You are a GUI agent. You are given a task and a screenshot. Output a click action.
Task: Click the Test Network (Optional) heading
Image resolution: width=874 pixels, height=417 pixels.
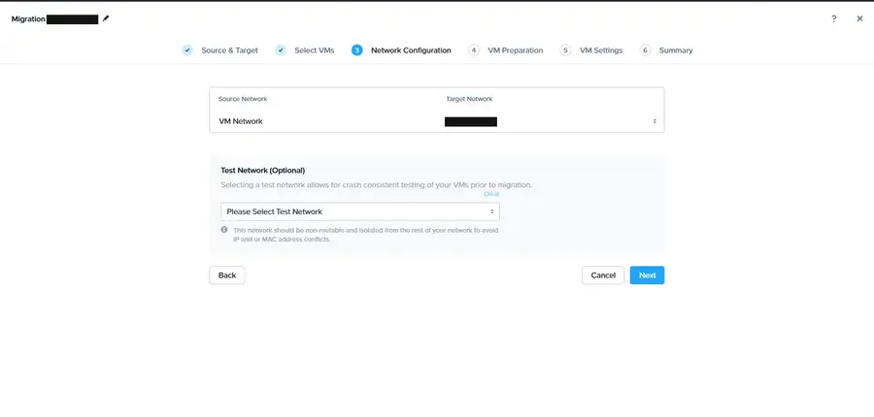coord(262,171)
